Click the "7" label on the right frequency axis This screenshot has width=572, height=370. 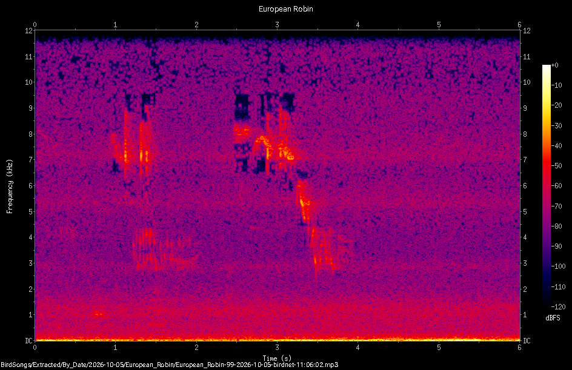[525, 160]
